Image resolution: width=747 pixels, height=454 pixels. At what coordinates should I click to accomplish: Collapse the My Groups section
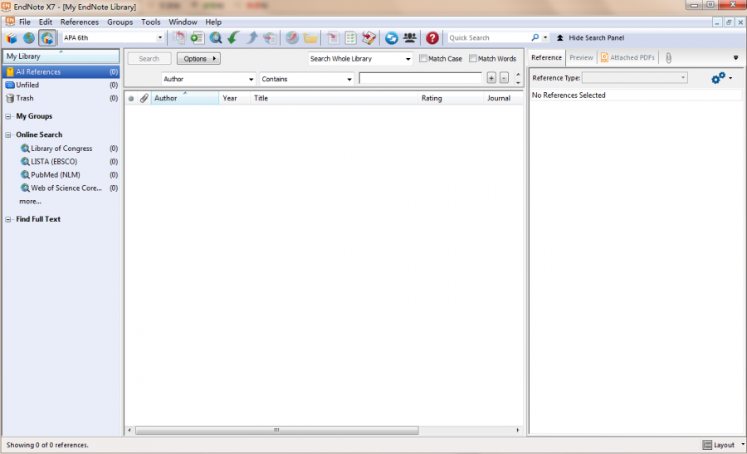(x=8, y=116)
